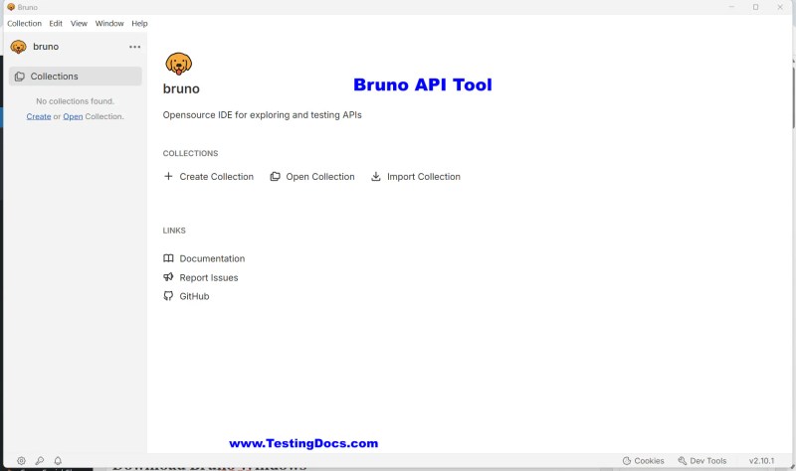Open the three-dots menu next to bruno

click(x=134, y=47)
